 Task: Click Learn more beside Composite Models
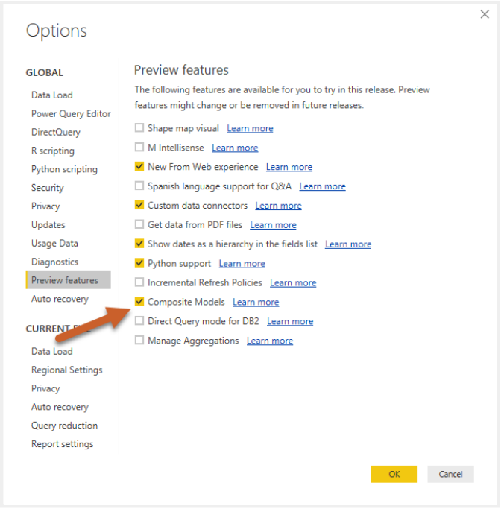[x=256, y=303]
